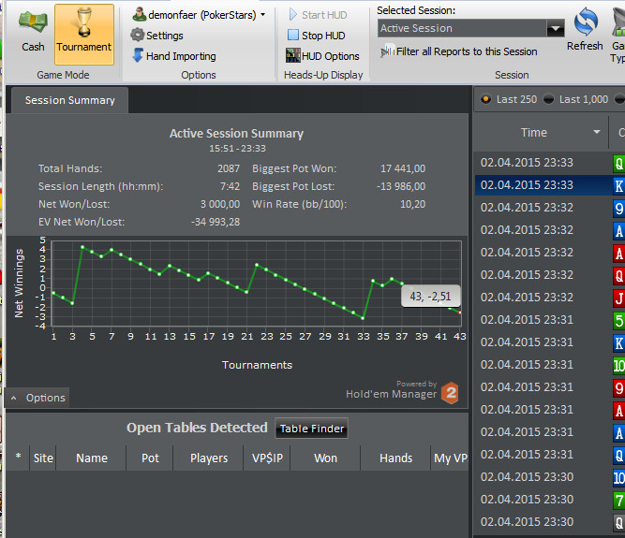The width and height of the screenshot is (625, 538).
Task: Open demonfaer (PokerStars) player menu
Action: pos(199,15)
